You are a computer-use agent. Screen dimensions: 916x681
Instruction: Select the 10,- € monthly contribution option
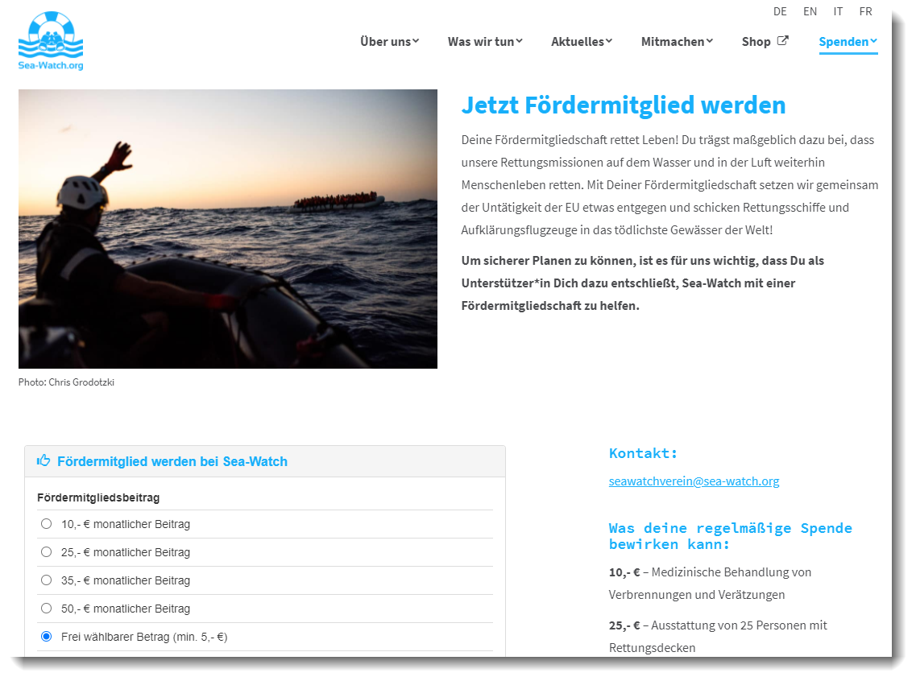(x=47, y=524)
